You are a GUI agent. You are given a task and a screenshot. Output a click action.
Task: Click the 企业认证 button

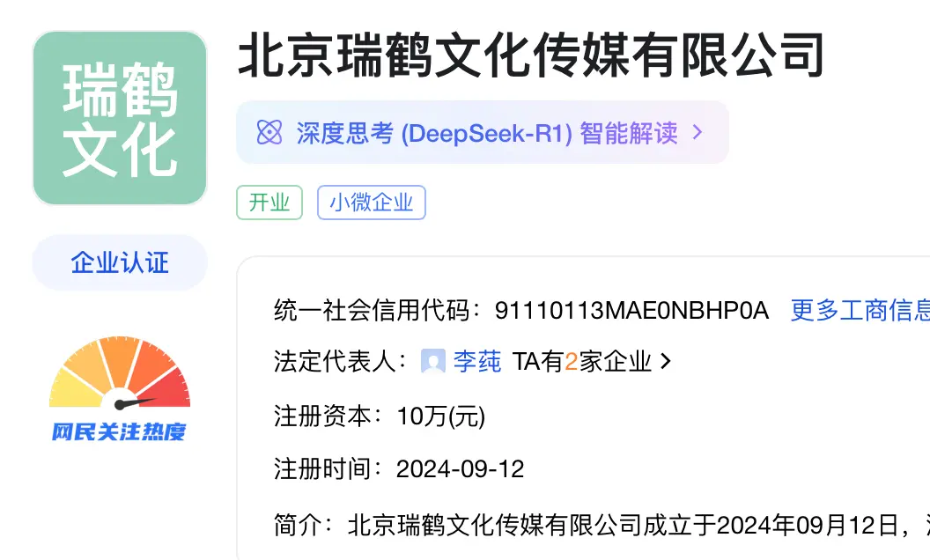point(120,262)
